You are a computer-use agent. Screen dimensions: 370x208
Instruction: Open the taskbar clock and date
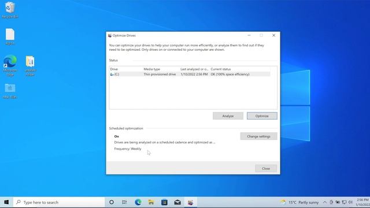(362, 202)
